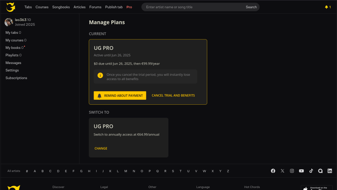Click the TikTok icon
Image resolution: width=337 pixels, height=190 pixels.
pos(311,171)
